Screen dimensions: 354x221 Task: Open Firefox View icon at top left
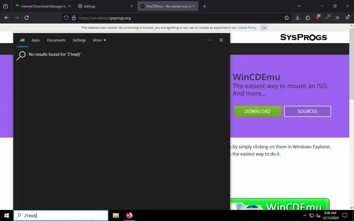tap(6, 6)
